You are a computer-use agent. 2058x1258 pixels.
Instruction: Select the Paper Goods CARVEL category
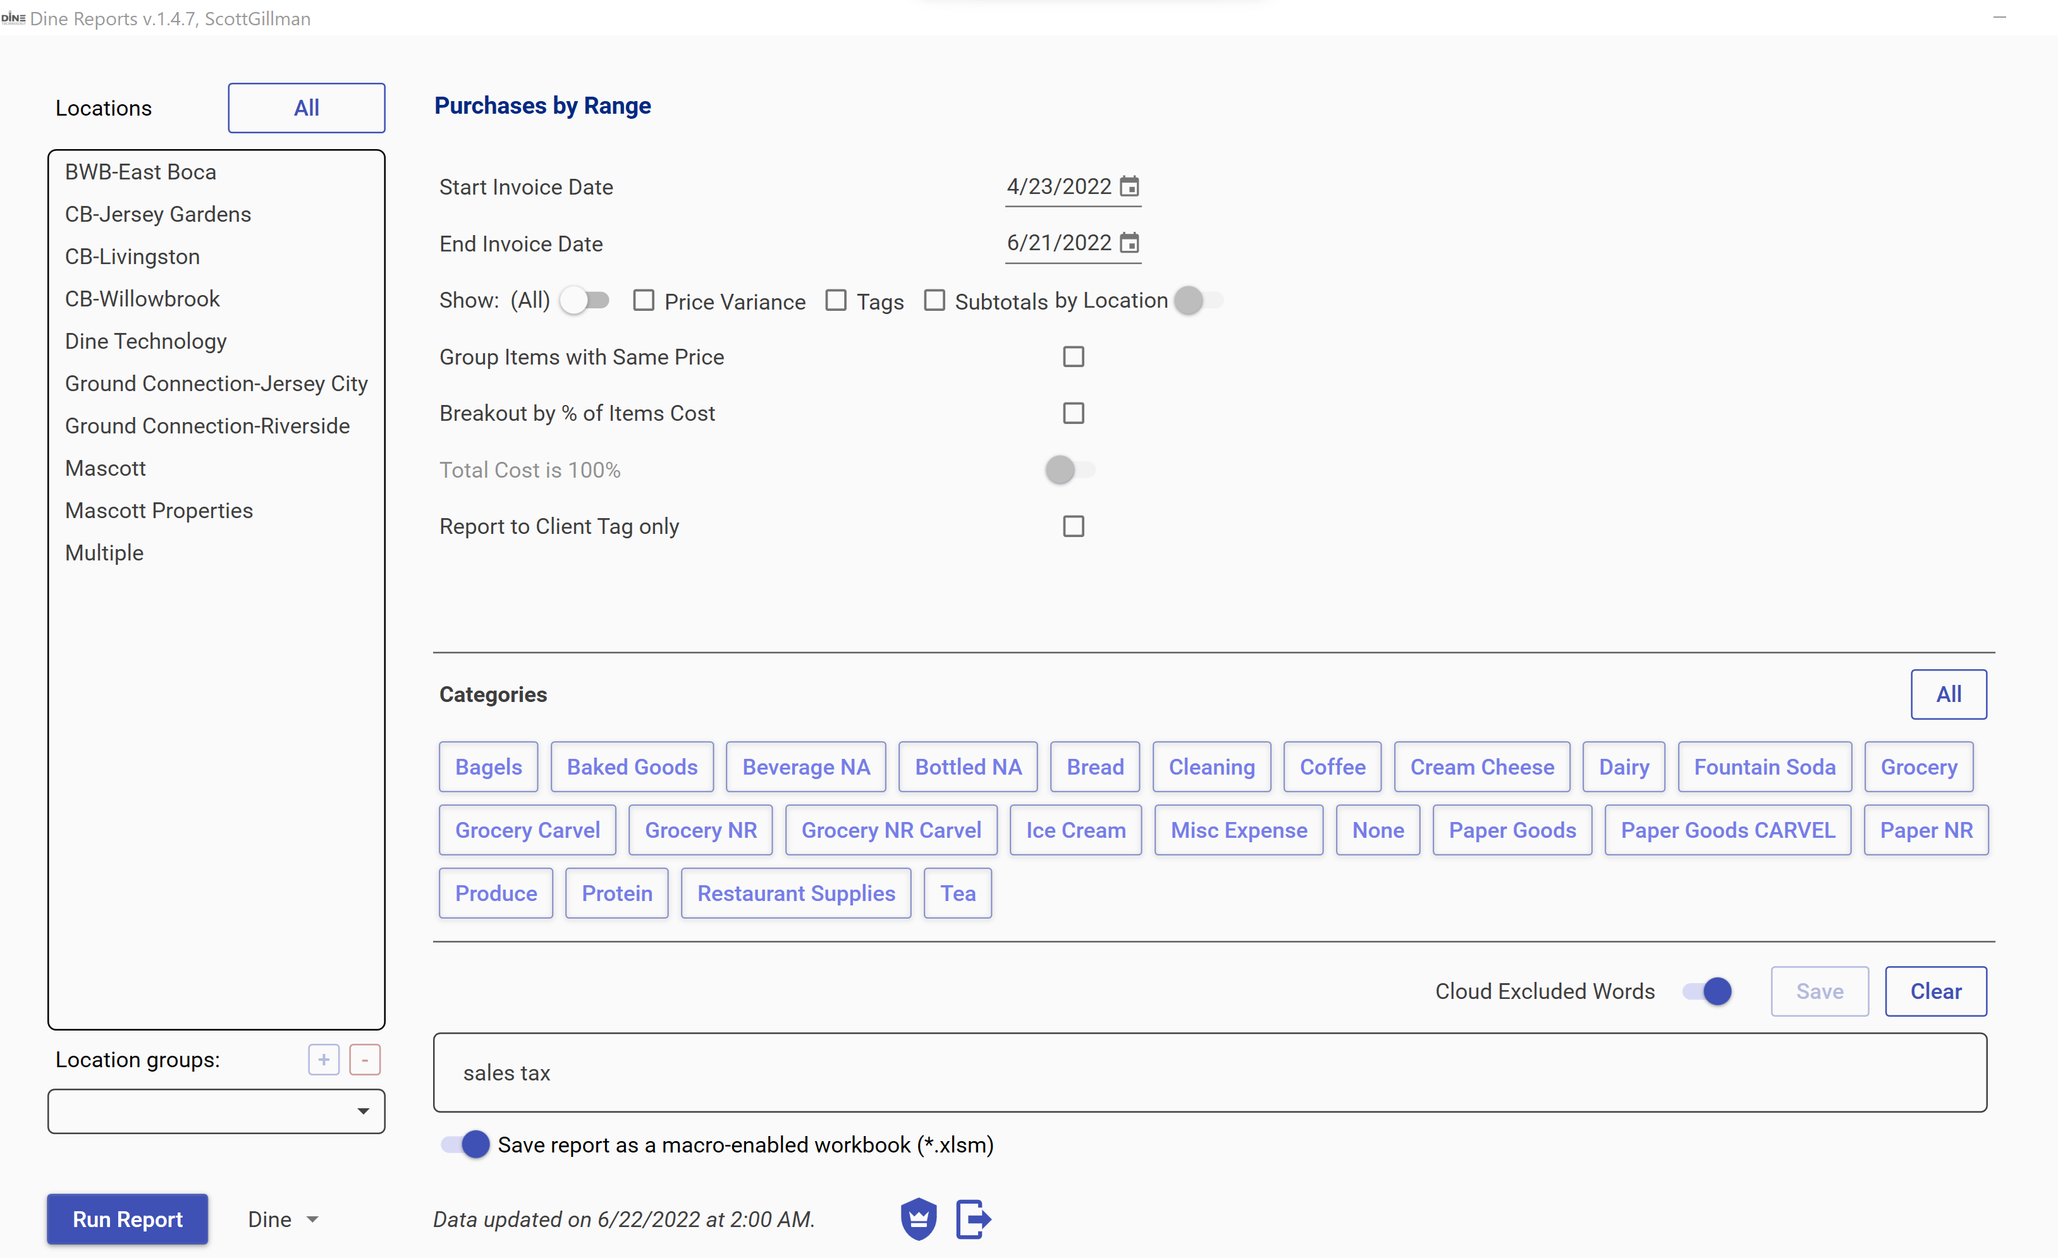pos(1728,831)
